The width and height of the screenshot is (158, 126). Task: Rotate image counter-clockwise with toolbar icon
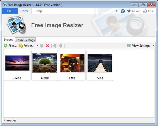click(x=55, y=46)
